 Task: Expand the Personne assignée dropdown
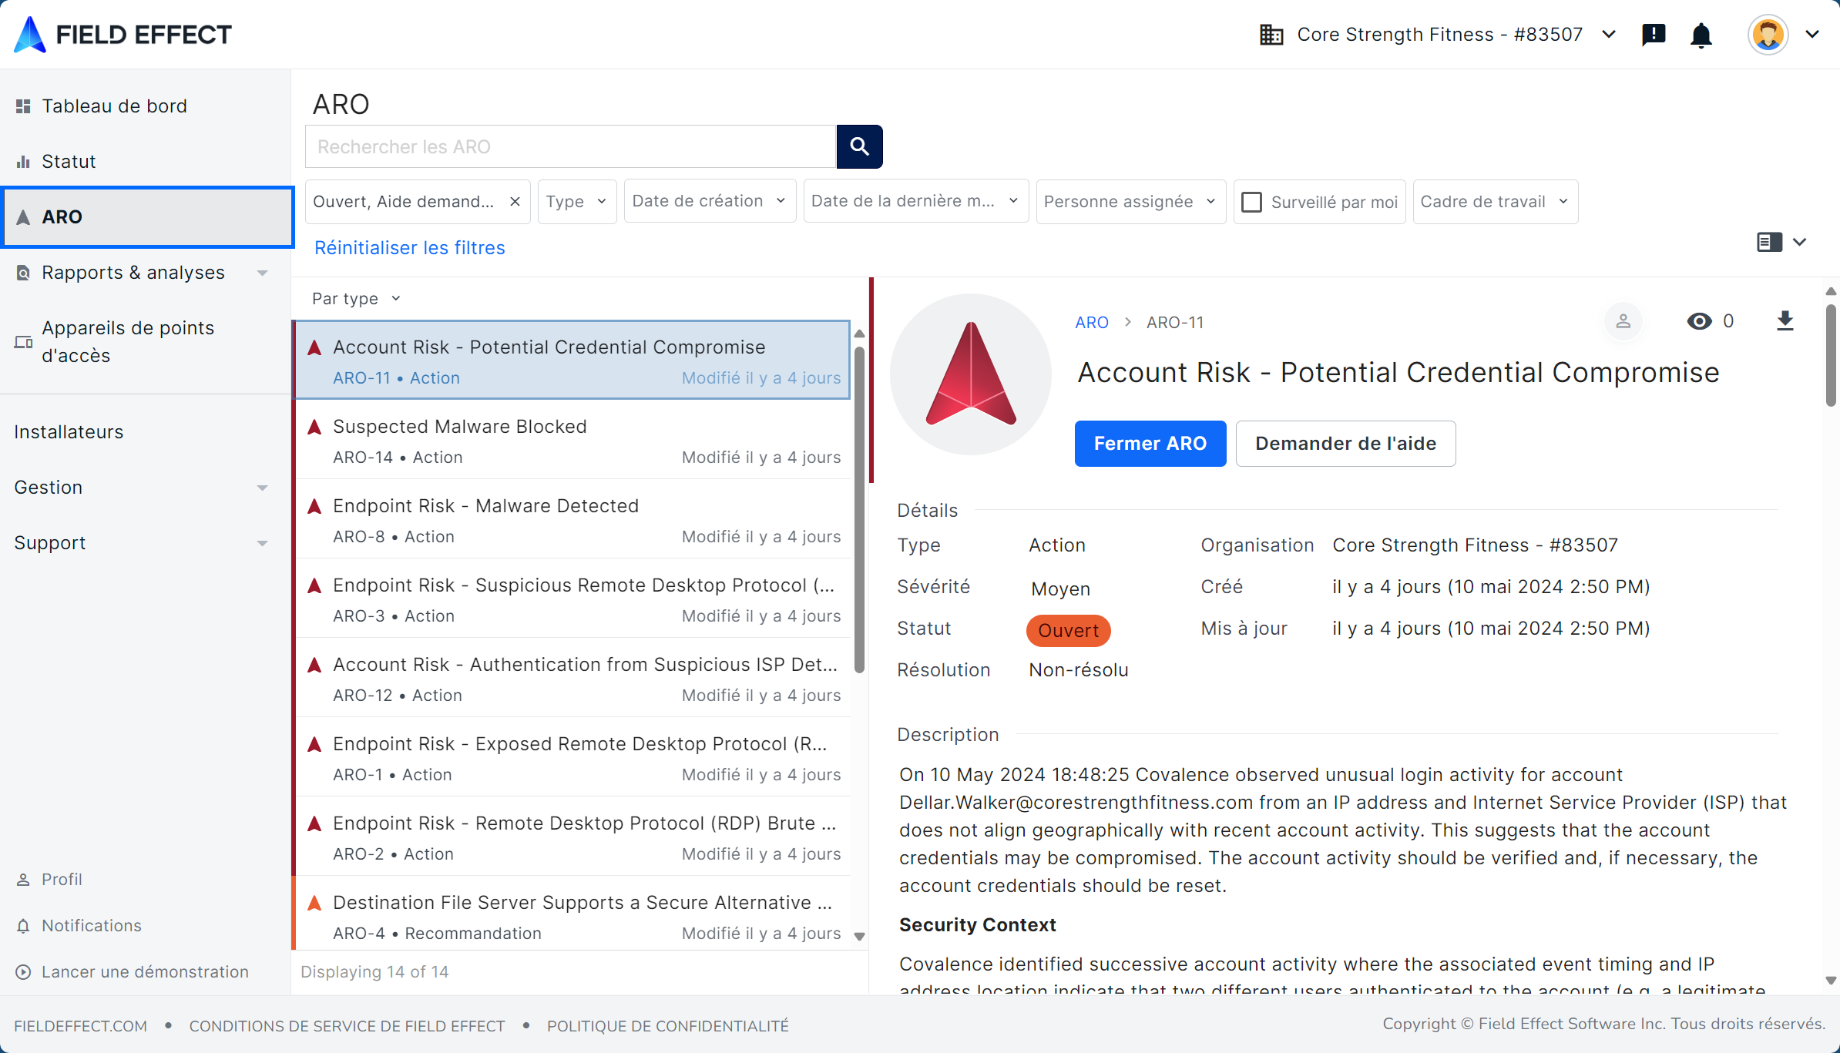tap(1130, 202)
